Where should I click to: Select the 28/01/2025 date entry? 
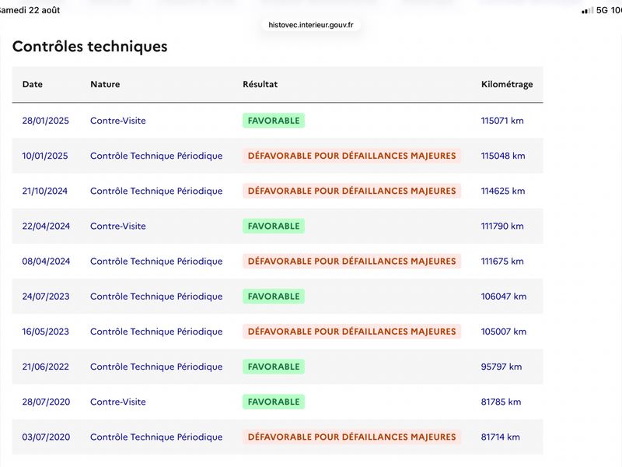tap(46, 121)
